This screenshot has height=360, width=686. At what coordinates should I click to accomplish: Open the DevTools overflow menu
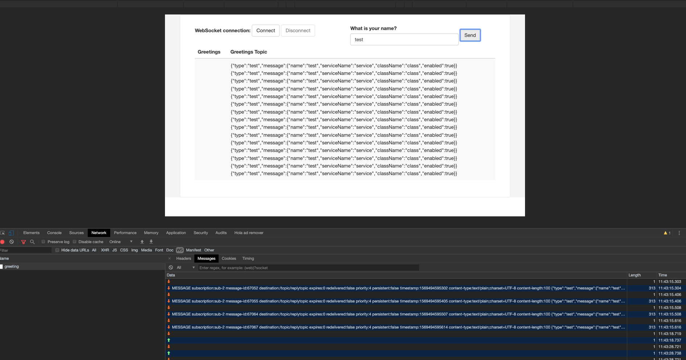679,233
